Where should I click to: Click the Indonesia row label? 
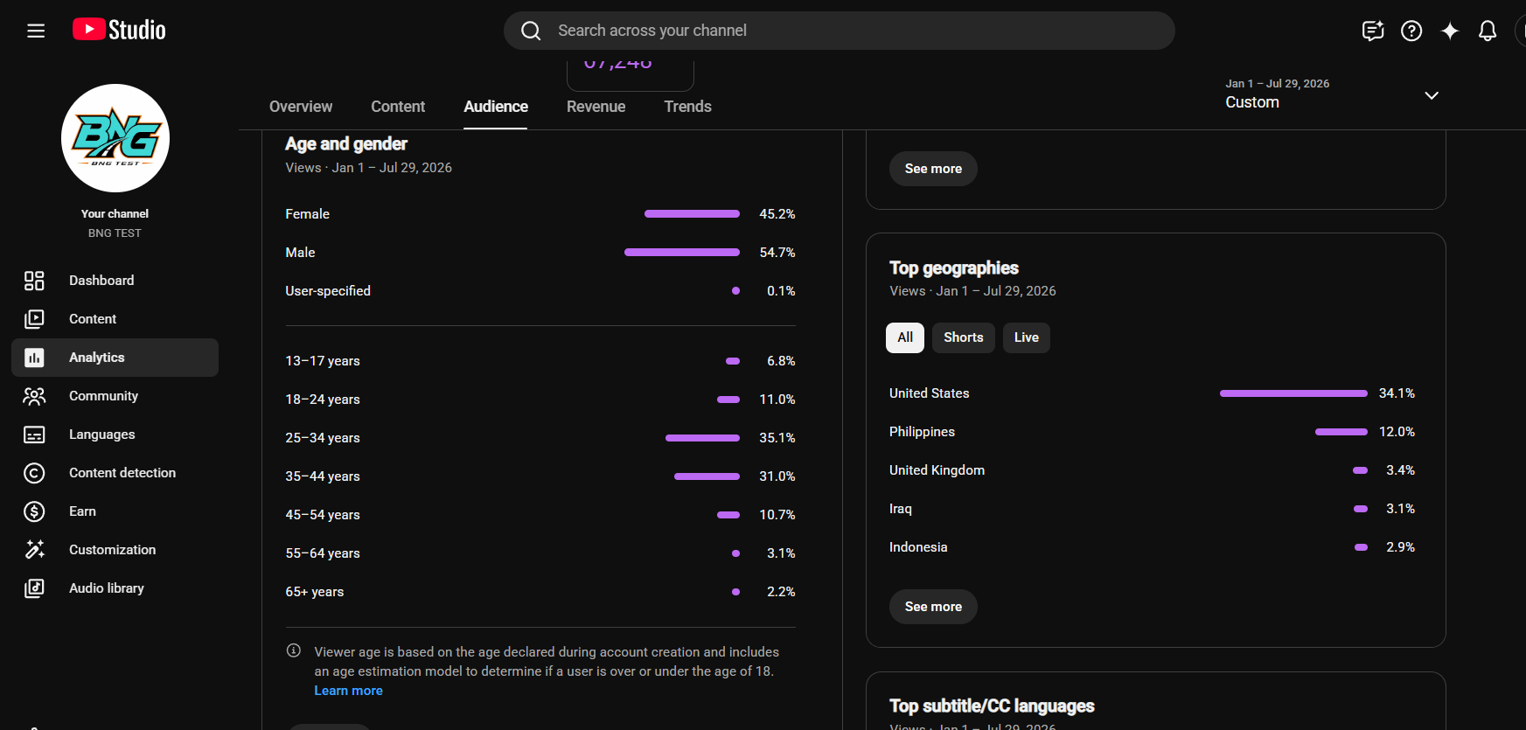[x=918, y=547]
